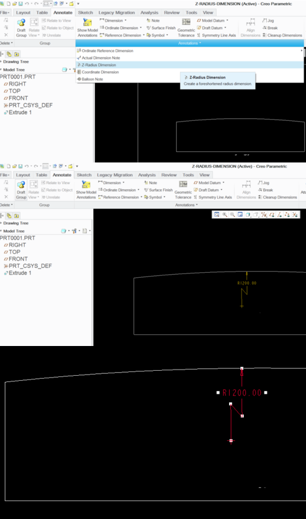306x519 pixels.
Task: Collapse the highlighted blue Annotations dropdown header
Action: pos(189,43)
